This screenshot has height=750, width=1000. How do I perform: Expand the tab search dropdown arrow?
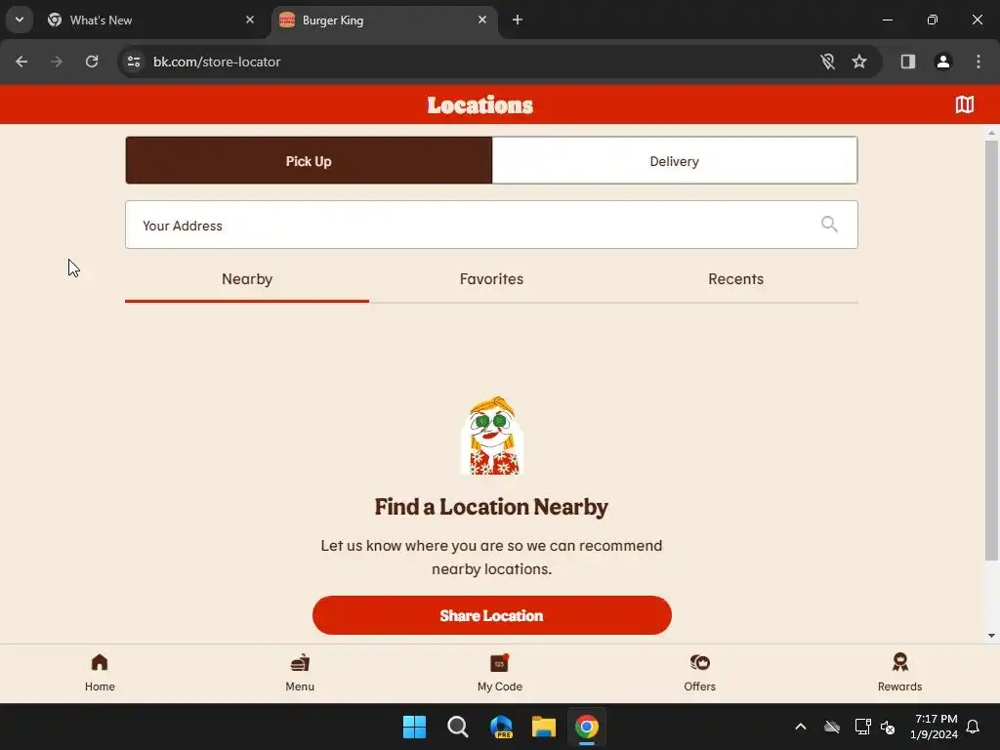20,20
